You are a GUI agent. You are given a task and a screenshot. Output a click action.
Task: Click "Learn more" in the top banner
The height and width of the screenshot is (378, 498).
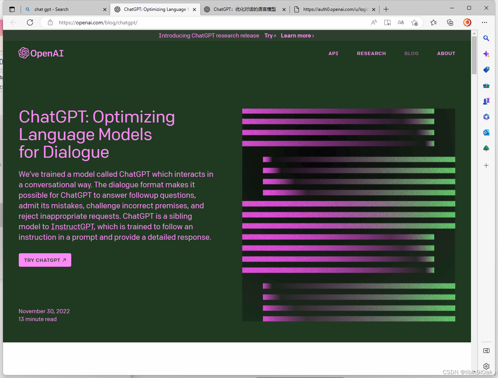click(297, 36)
